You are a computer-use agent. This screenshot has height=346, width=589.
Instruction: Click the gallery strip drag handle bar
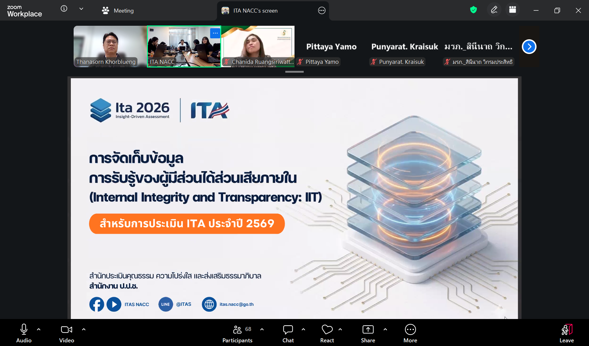(294, 72)
